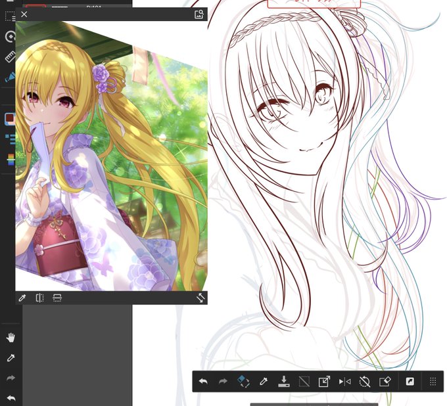
Task: Select the selection marquee tool
Action: [11, 16]
